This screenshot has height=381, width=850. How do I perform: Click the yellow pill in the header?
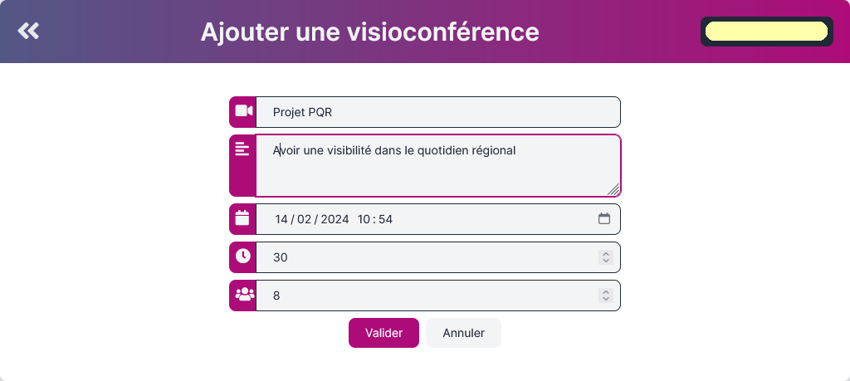coord(766,32)
